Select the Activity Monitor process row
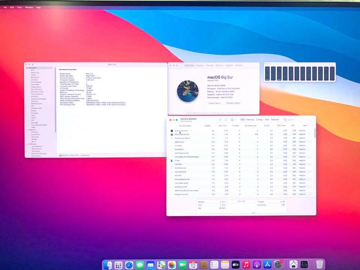Viewport: 360px width, 270px height. (x=241, y=130)
